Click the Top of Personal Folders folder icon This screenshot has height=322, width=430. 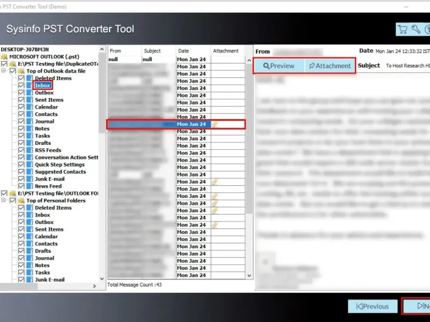21,201
